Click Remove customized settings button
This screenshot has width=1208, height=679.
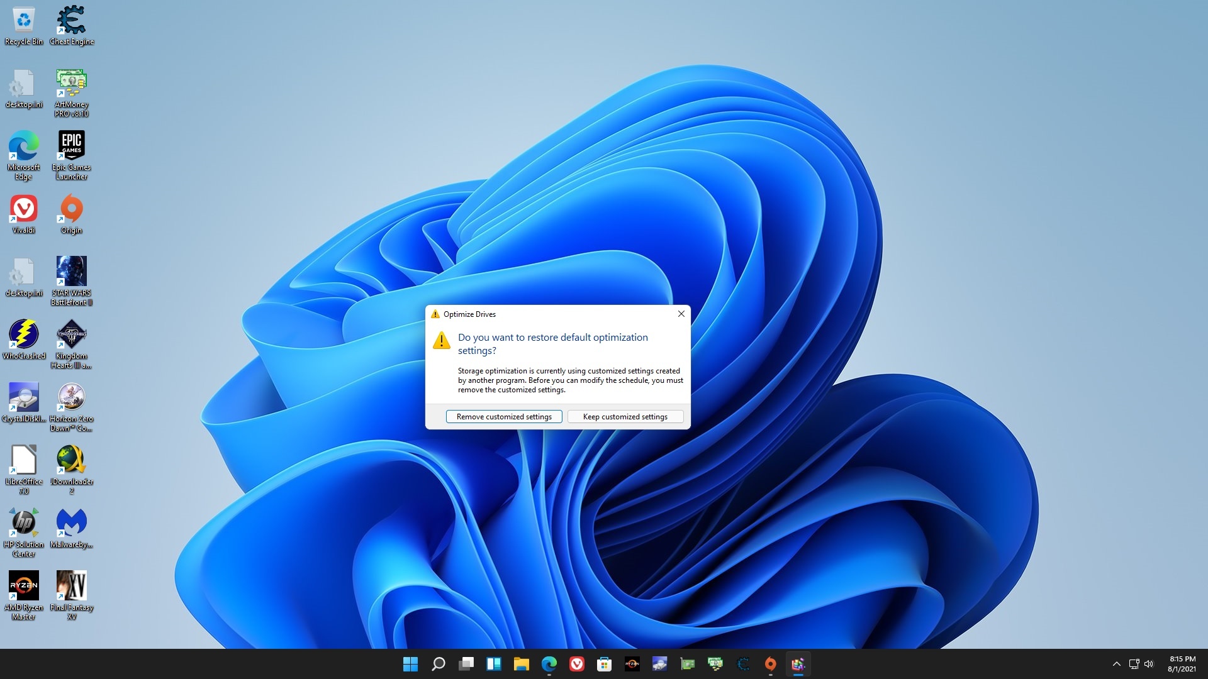(x=504, y=417)
